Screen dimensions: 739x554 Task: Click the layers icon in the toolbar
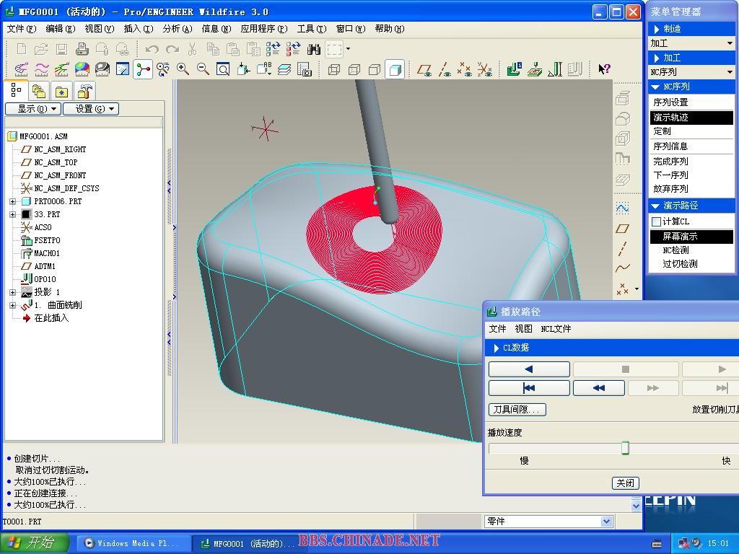tap(284, 70)
